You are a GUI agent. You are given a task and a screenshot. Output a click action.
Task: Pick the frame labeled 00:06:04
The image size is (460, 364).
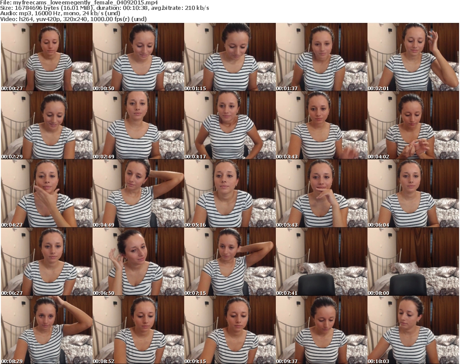tap(413, 193)
